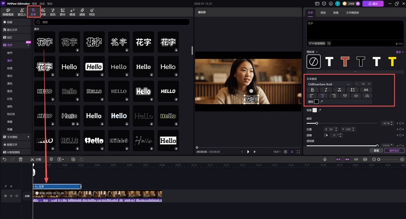Click the timeline delete trash icon
The width and height of the screenshot is (406, 219).
point(20,159)
